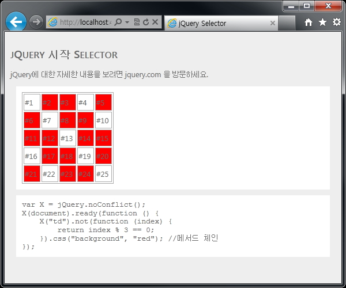
Task: Close the jQuery Selector tab
Action: [x=273, y=23]
